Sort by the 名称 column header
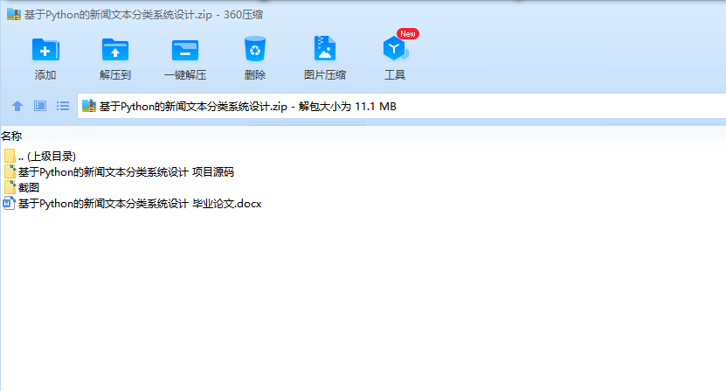Viewport: 726px width, 391px height. [11, 136]
